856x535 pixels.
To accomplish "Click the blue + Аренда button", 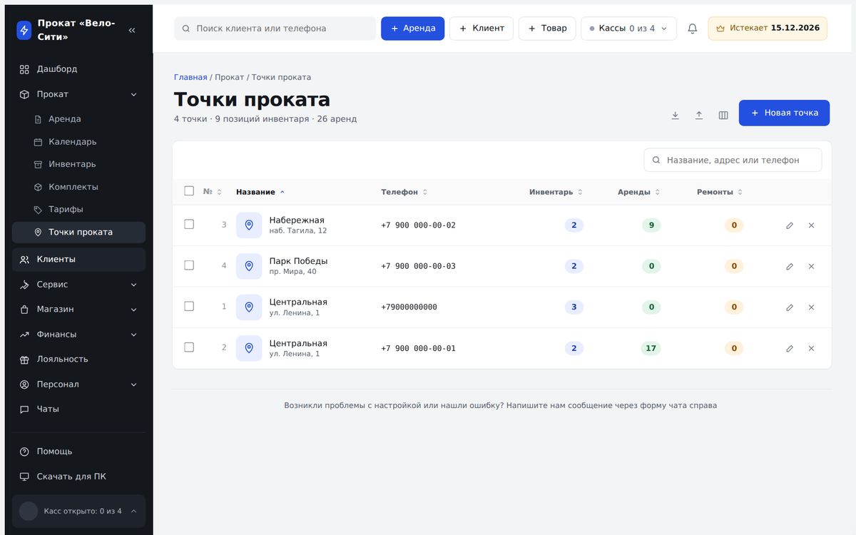I will tap(412, 29).
